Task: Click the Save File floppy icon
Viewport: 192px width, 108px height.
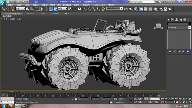Action: [15, 2]
